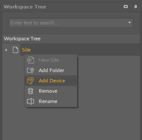
Task: Open the search box dropdown arrow
Action: coord(130,23)
